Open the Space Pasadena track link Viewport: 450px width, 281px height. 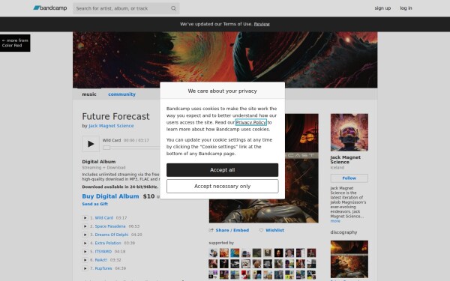click(x=110, y=226)
